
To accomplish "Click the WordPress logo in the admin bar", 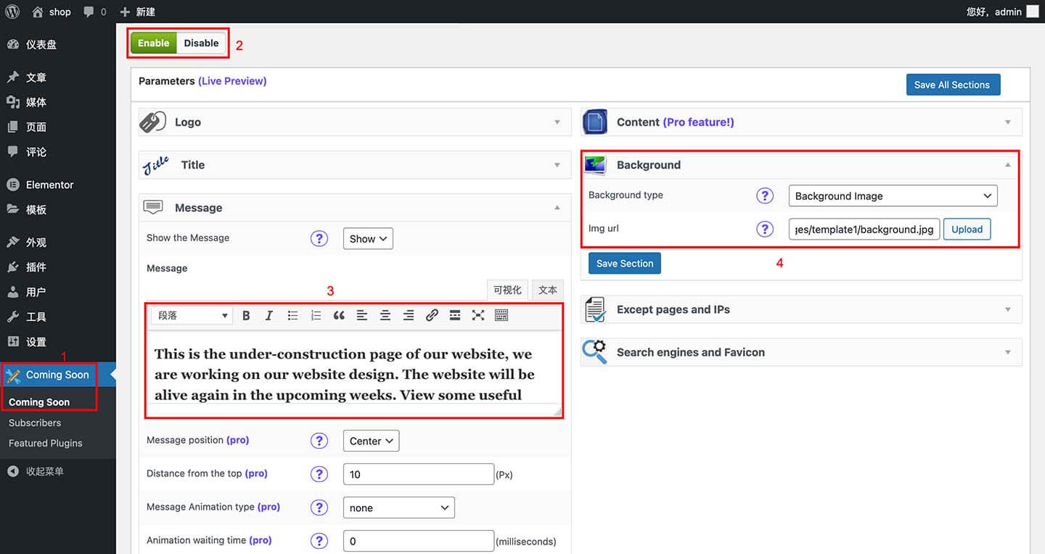I will [12, 12].
